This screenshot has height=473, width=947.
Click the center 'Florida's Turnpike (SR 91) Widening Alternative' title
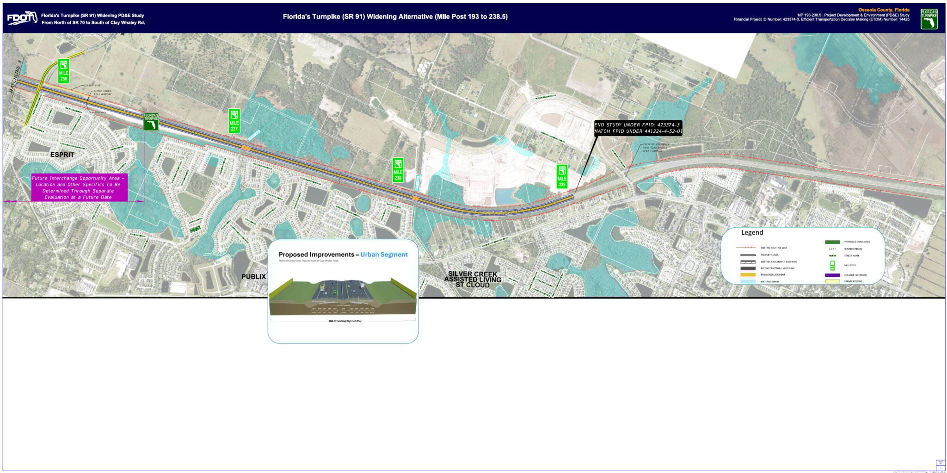[395, 17]
